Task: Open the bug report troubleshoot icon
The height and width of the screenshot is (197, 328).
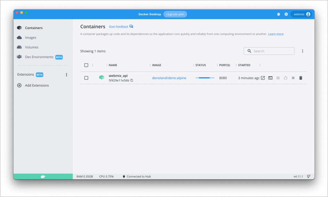Action: point(278,14)
